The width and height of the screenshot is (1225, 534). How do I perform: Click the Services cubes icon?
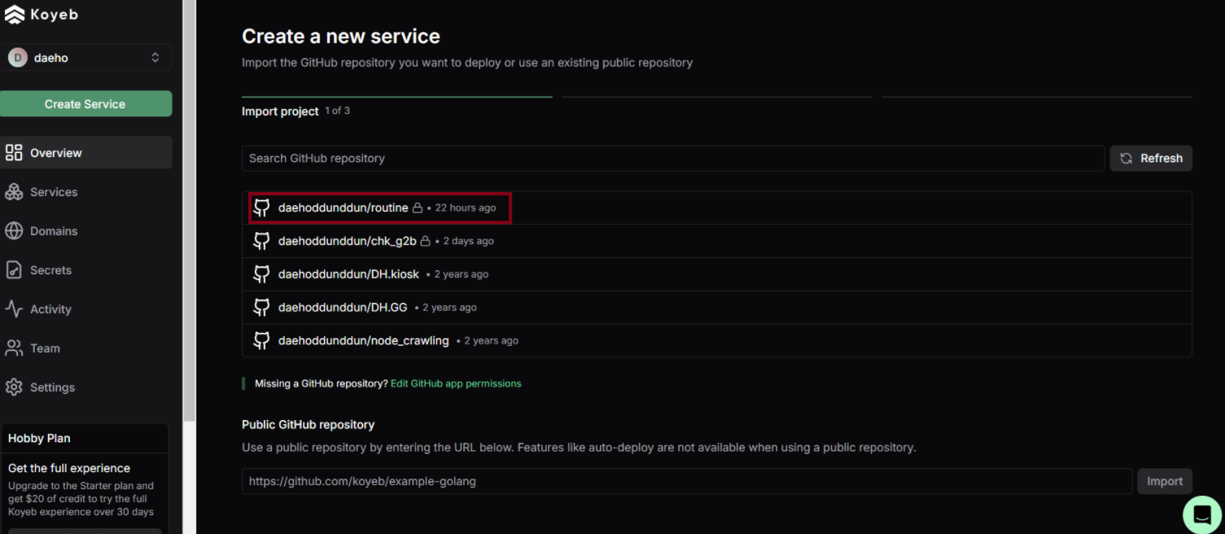click(x=14, y=192)
